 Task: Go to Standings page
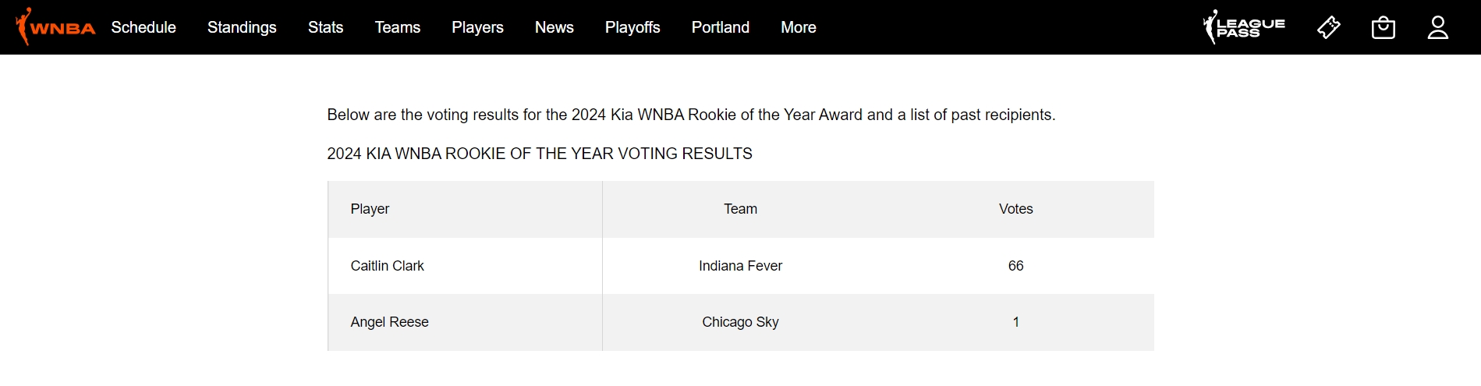coord(242,27)
